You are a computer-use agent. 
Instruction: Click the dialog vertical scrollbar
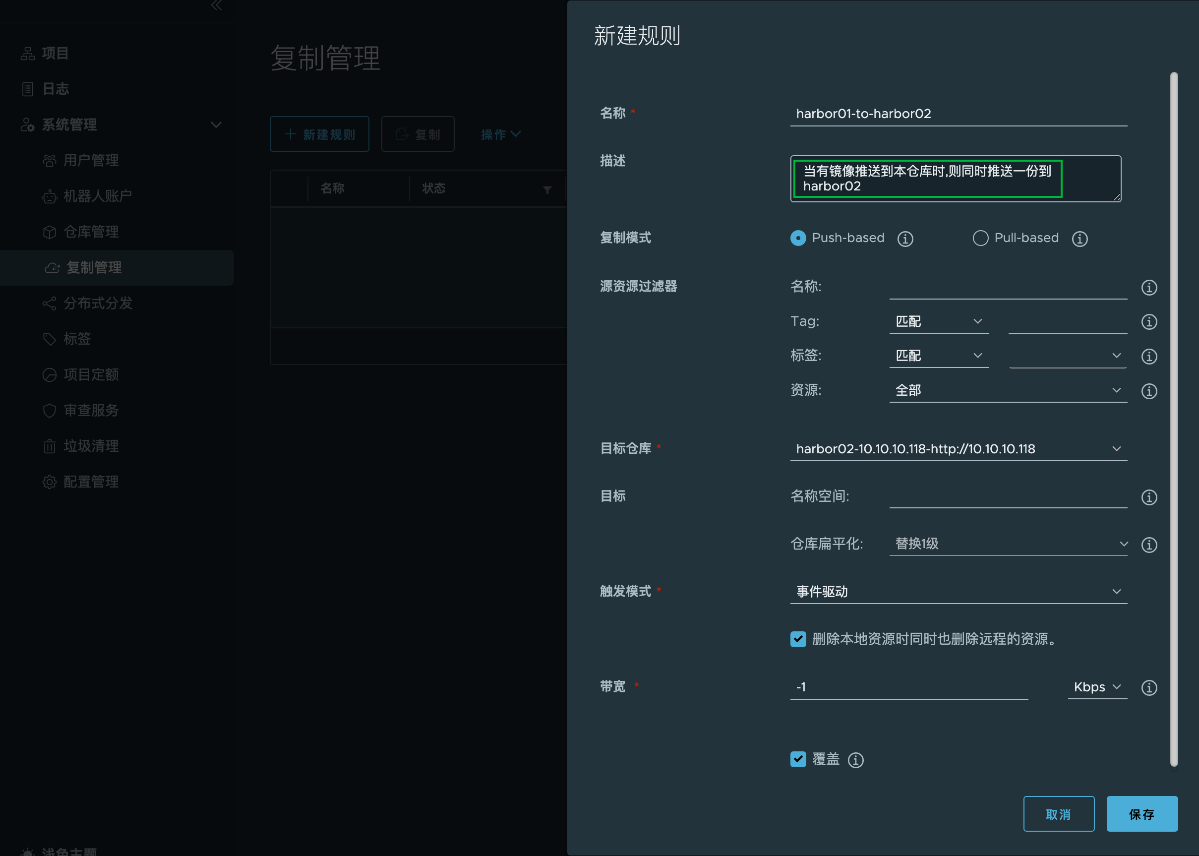[x=1174, y=419]
